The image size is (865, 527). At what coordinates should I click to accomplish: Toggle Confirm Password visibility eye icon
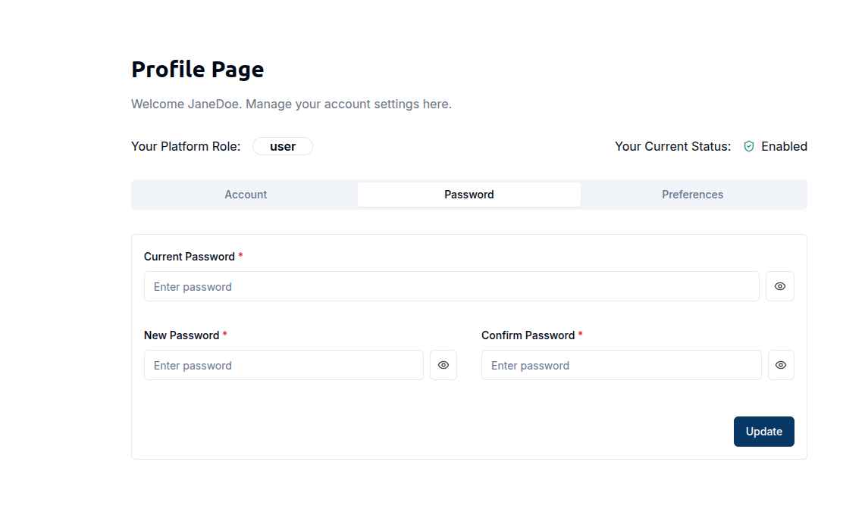click(781, 365)
